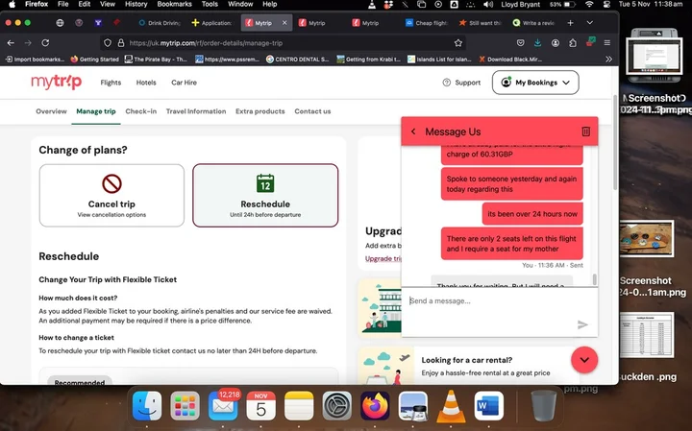Select the Reschedule option card

point(265,196)
